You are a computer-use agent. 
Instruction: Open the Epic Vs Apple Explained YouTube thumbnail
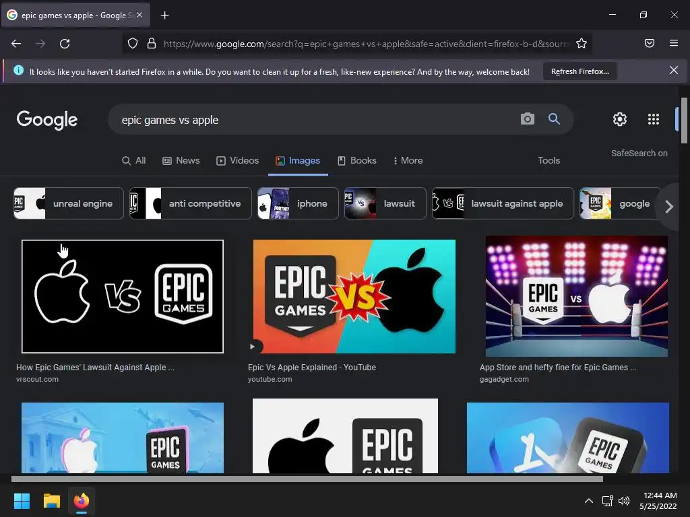(x=354, y=296)
